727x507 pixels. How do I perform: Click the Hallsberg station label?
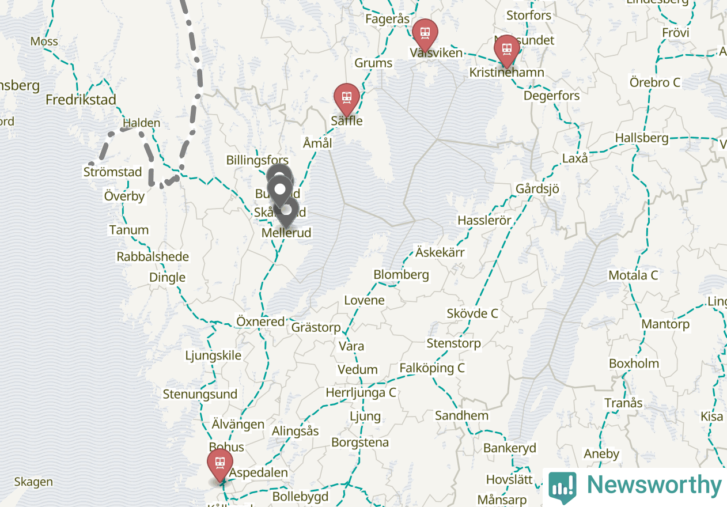642,138
